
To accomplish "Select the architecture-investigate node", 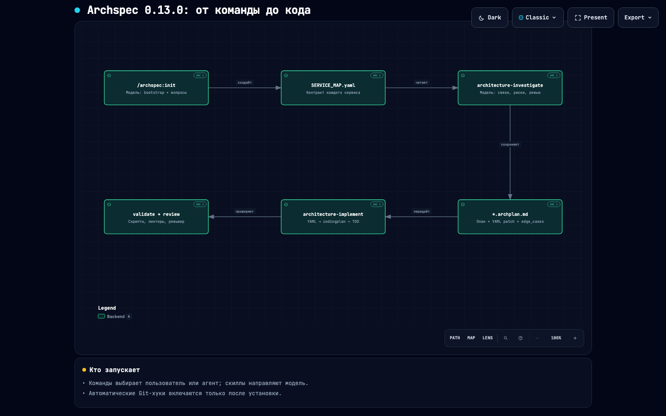I will (x=510, y=88).
